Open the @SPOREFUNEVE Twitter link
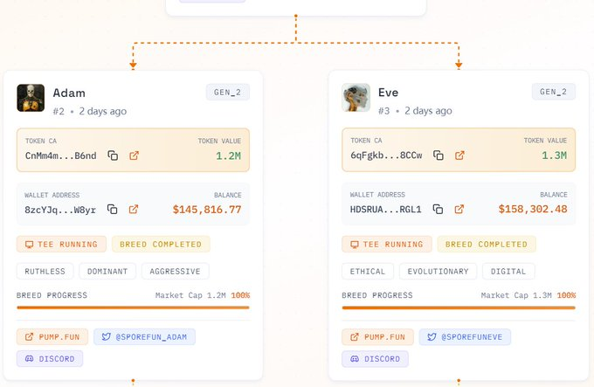 (465, 337)
